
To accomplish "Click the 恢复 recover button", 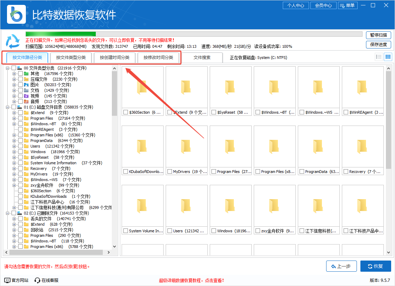I will point(376,266).
